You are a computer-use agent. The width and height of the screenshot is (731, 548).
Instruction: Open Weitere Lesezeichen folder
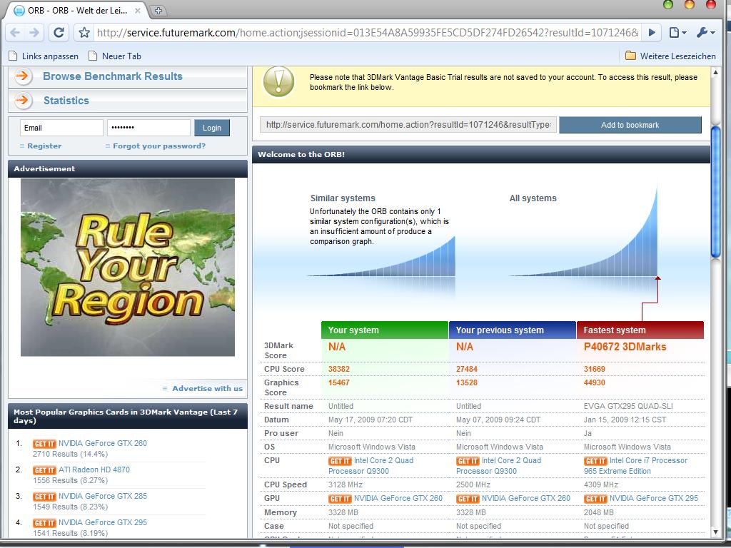point(670,56)
